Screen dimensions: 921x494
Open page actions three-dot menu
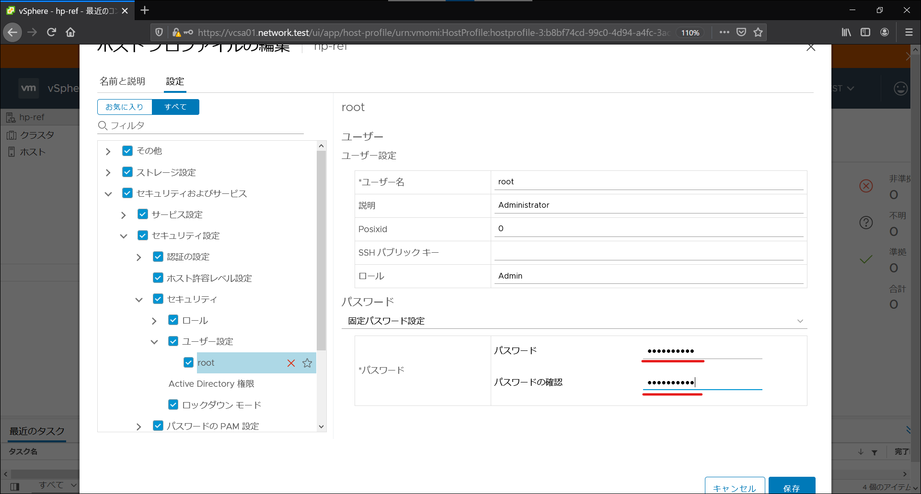724,32
